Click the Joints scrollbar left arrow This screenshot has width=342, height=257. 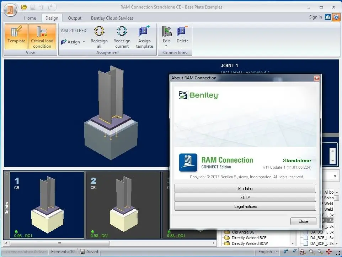6,243
